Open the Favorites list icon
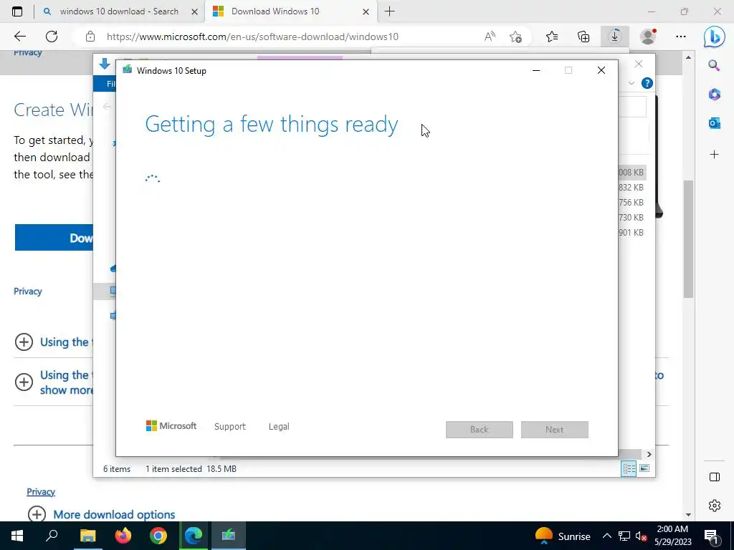734x550 pixels. pyautogui.click(x=552, y=37)
